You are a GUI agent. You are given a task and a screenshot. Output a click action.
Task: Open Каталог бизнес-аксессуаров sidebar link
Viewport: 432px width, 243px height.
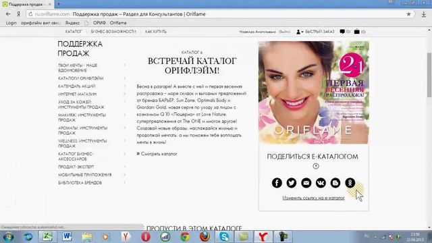[76, 156]
